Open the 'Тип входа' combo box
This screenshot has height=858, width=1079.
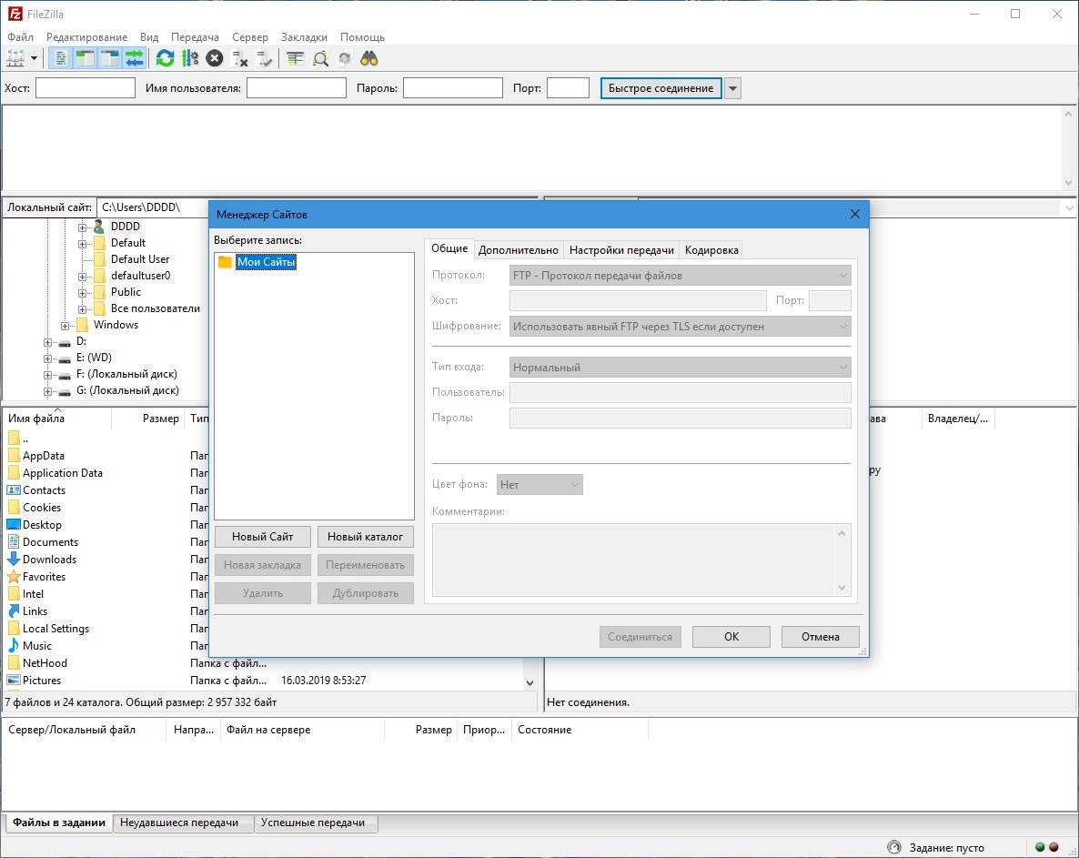pyautogui.click(x=680, y=367)
